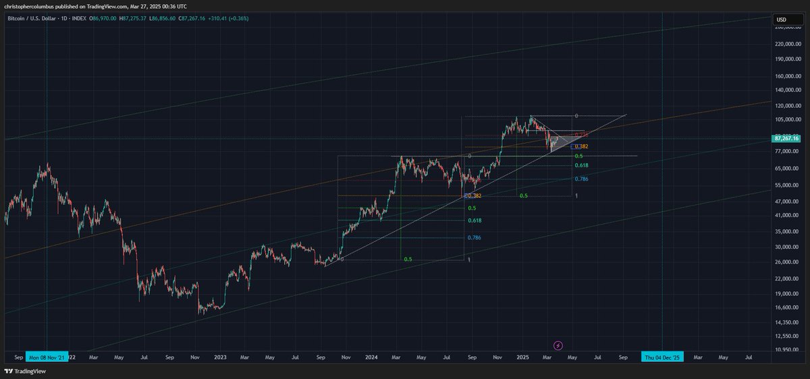Click the 55,000.00 price axis label
Image resolution: width=810 pixels, height=379 pixels.
click(786, 185)
